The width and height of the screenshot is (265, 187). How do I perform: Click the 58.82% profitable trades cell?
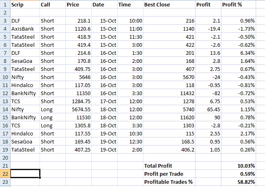[x=238, y=182]
